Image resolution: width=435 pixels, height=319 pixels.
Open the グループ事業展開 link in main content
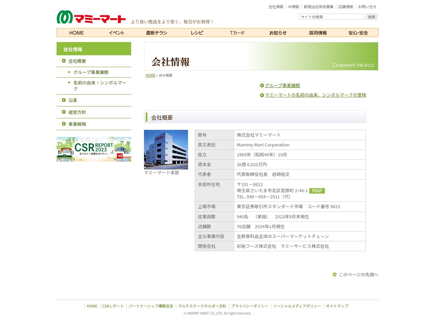pyautogui.click(x=282, y=85)
